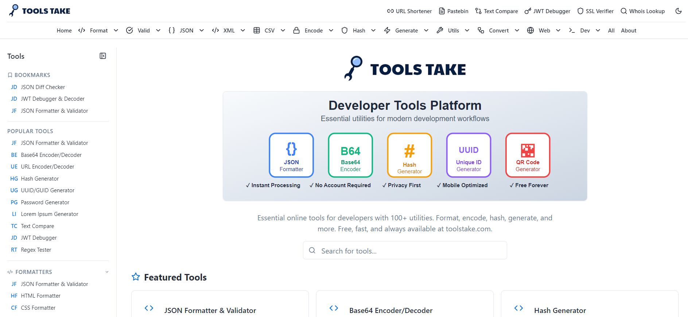This screenshot has height=317, width=688.
Task: Expand the Valid dropdown chevron
Action: 158,30
